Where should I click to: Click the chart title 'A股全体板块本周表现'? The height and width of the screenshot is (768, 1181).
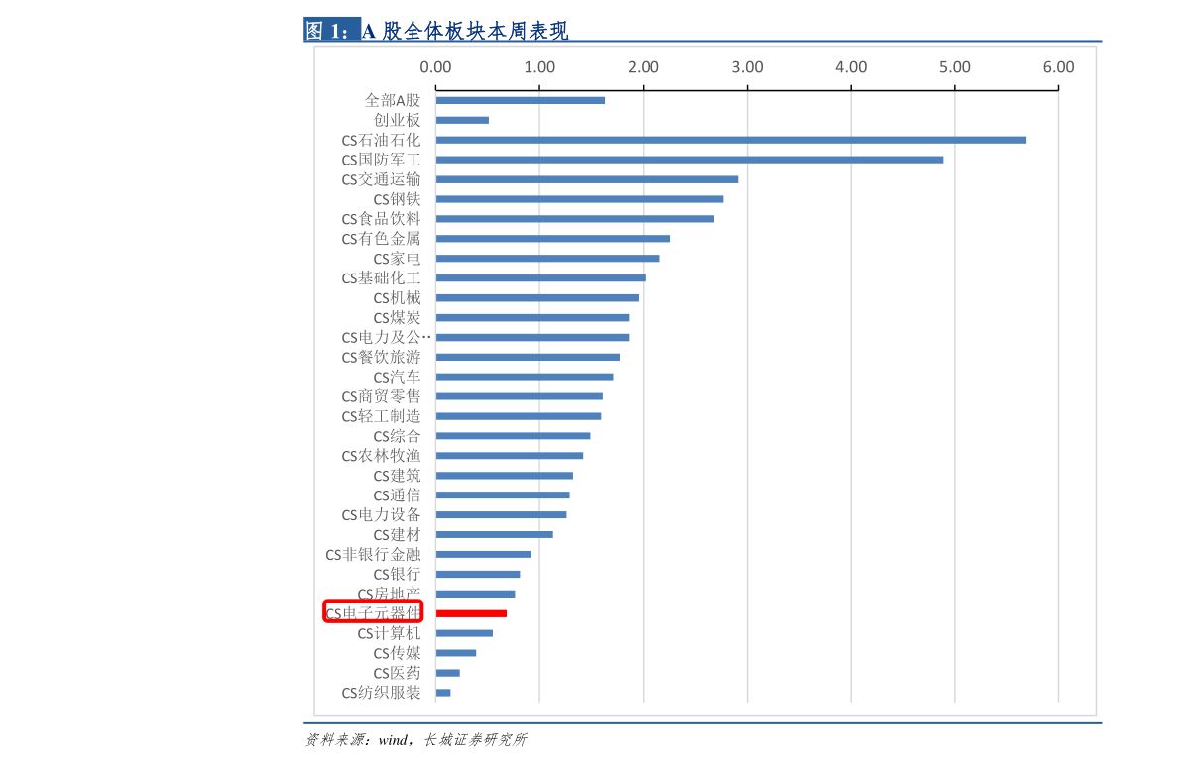click(464, 31)
